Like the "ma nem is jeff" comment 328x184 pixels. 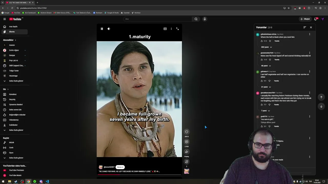(x=262, y=126)
